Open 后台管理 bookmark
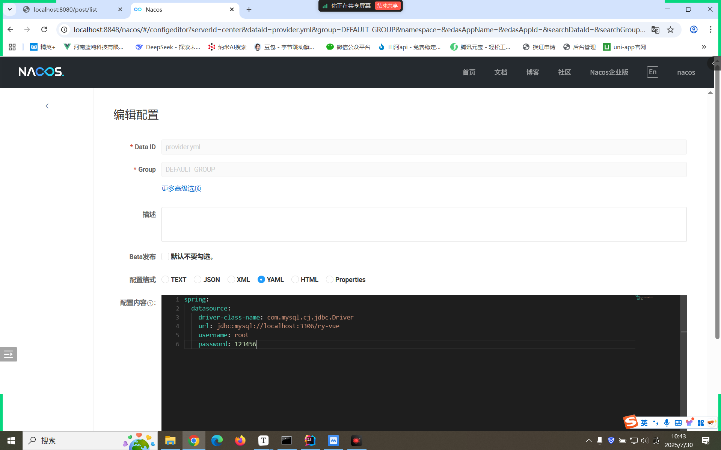This screenshot has width=721, height=450. pyautogui.click(x=579, y=47)
